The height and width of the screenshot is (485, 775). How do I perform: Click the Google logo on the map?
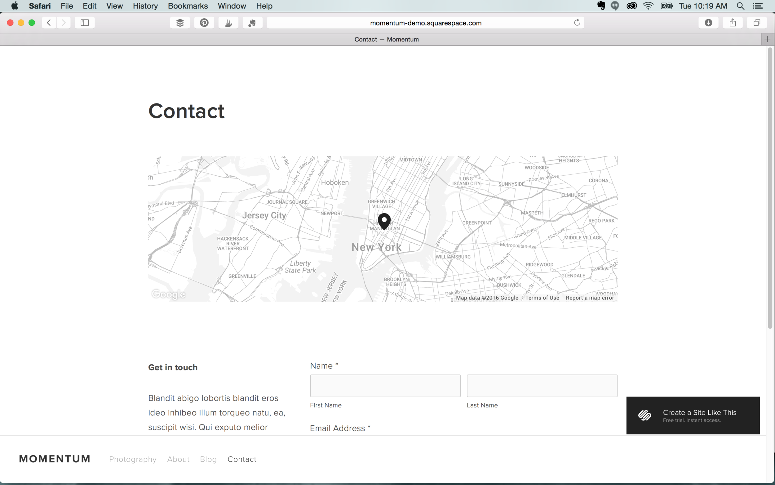[x=169, y=294]
